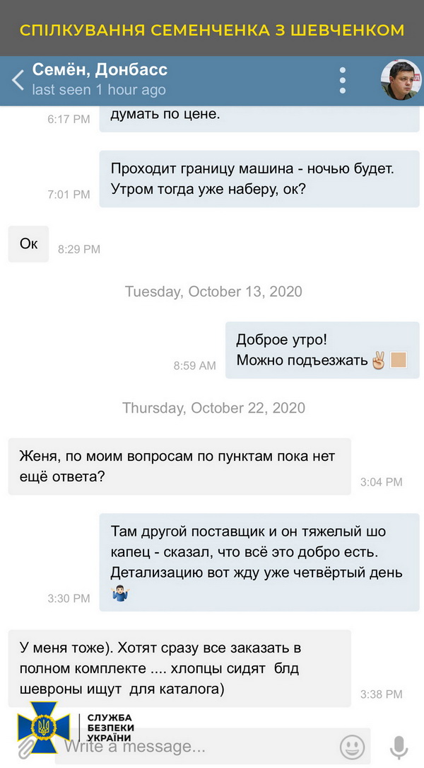Tap the victory hand emoji in message
Viewport: 424px width, 768px height.
379,360
